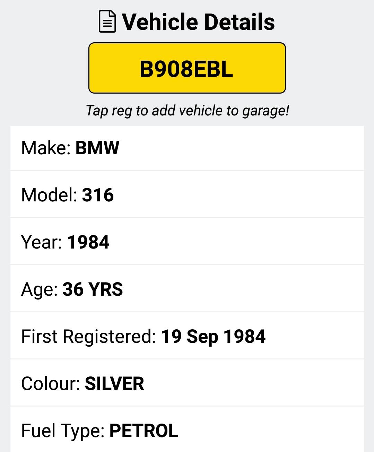The height and width of the screenshot is (452, 374).
Task: Click the 36 YRS age value
Action: pos(93,289)
